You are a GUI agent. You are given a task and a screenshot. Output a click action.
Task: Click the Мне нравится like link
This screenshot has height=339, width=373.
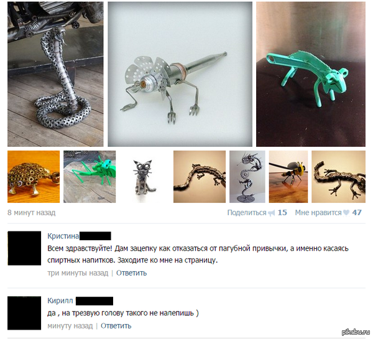pyautogui.click(x=318, y=213)
